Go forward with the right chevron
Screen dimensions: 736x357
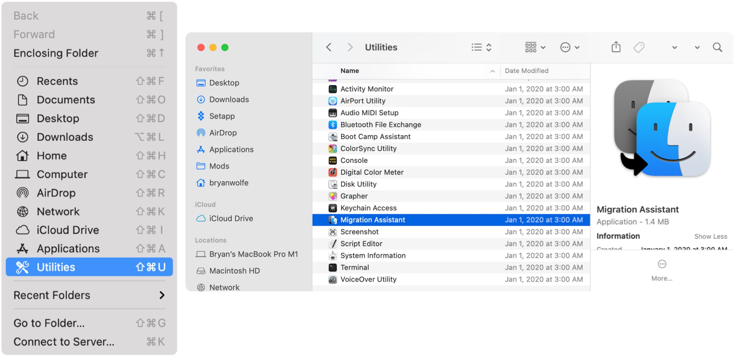pyautogui.click(x=350, y=47)
